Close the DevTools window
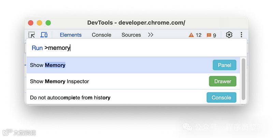Image resolution: width=273 pixels, height=138 pixels. 31,23
